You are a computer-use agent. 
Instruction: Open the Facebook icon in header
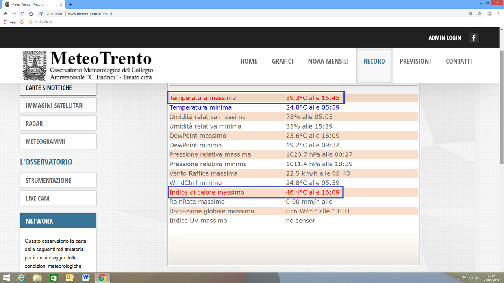tap(474, 38)
